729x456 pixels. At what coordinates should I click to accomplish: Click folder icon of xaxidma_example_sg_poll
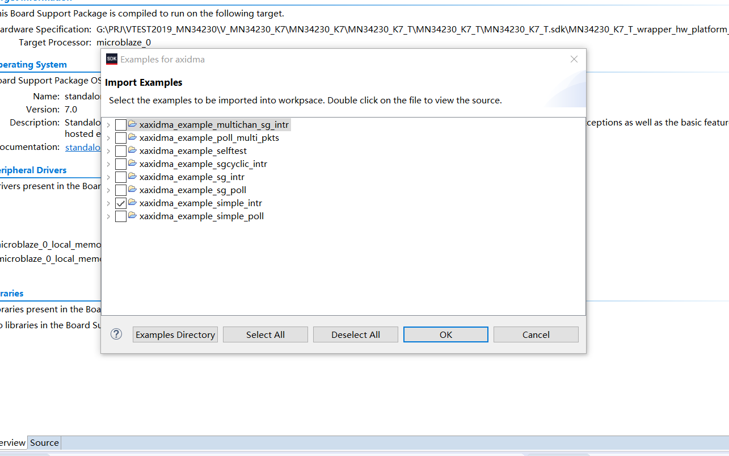pyautogui.click(x=133, y=190)
